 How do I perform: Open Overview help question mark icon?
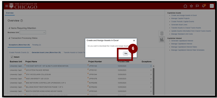(x=21, y=21)
